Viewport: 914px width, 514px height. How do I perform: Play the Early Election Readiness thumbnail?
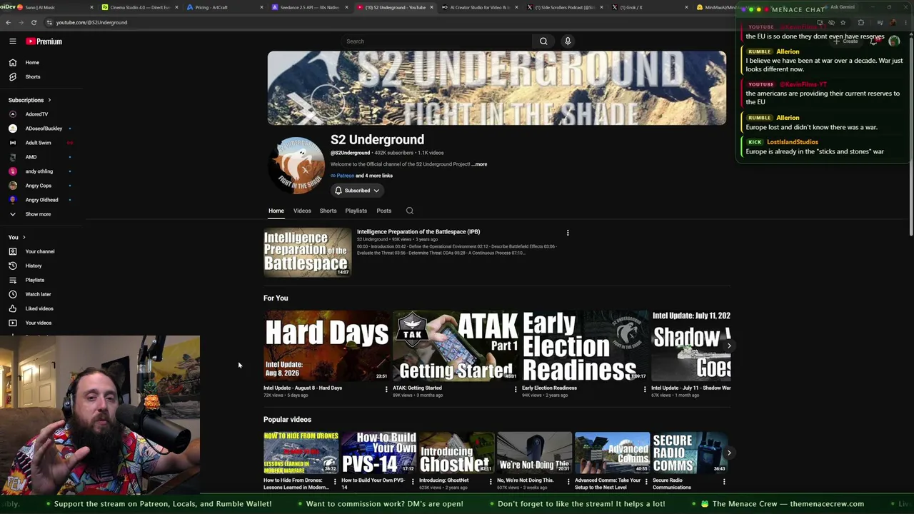click(x=585, y=346)
